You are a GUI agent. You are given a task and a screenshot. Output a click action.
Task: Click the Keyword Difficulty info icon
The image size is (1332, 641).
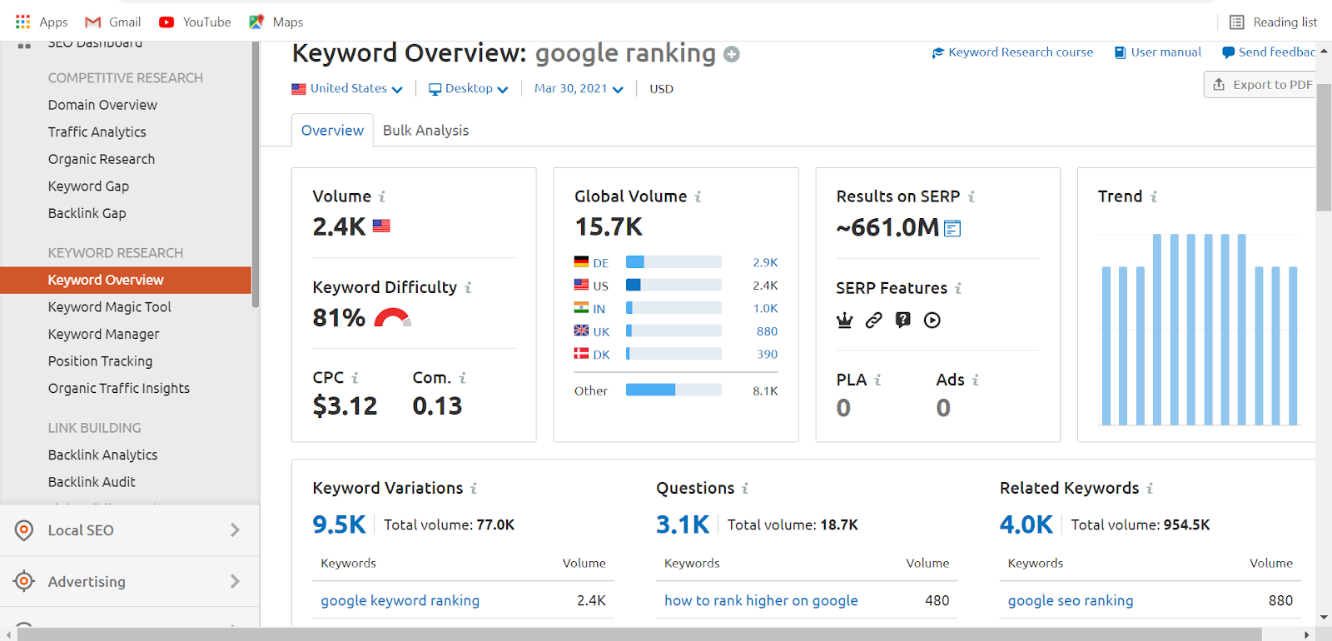468,287
